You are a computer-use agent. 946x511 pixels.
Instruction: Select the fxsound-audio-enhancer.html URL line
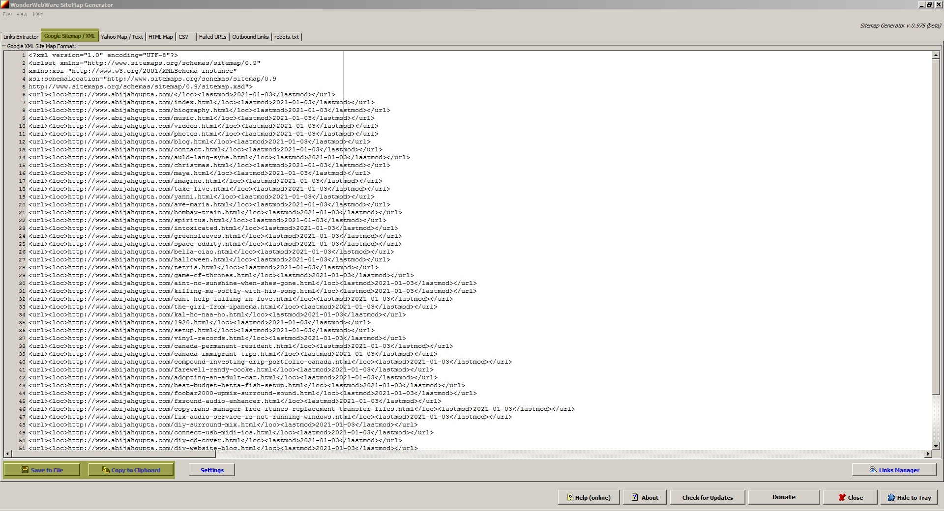click(x=235, y=401)
